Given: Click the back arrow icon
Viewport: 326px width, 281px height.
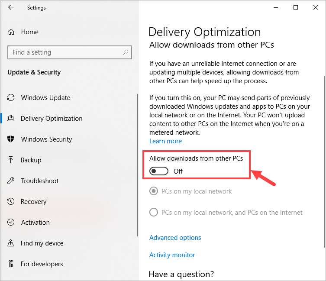Looking at the screenshot, I should click(11, 7).
